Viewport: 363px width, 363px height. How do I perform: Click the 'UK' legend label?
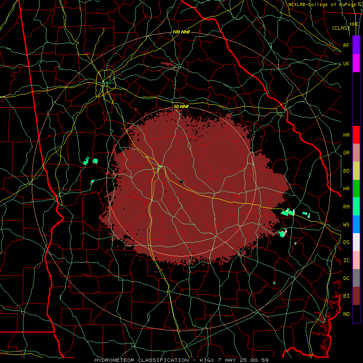click(346, 63)
